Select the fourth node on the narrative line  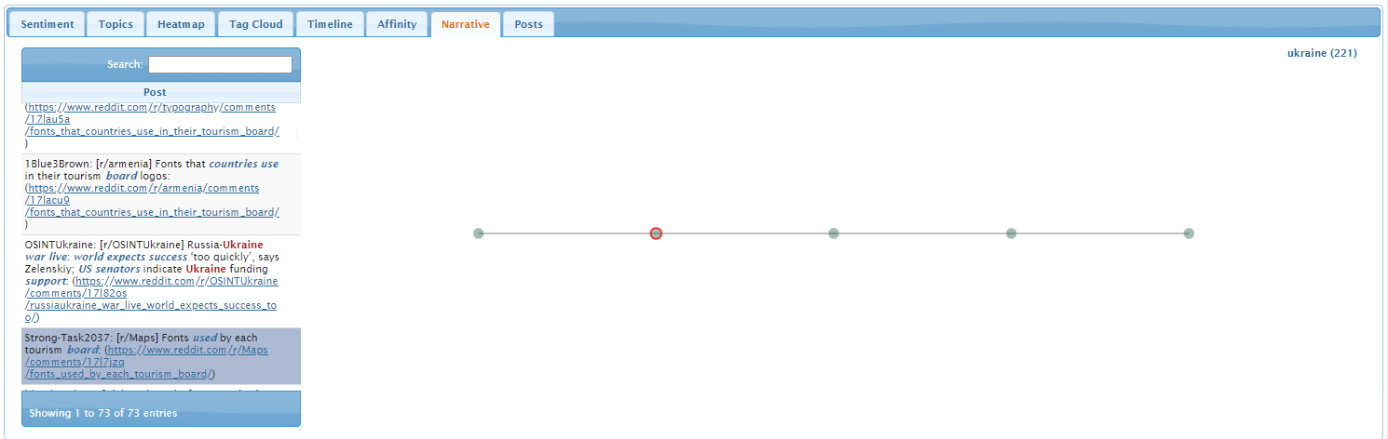pos(1011,233)
